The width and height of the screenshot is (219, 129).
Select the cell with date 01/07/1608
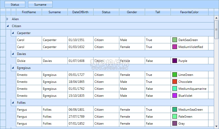[80, 61]
